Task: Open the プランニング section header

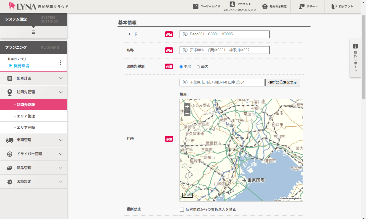Action: 33,48
